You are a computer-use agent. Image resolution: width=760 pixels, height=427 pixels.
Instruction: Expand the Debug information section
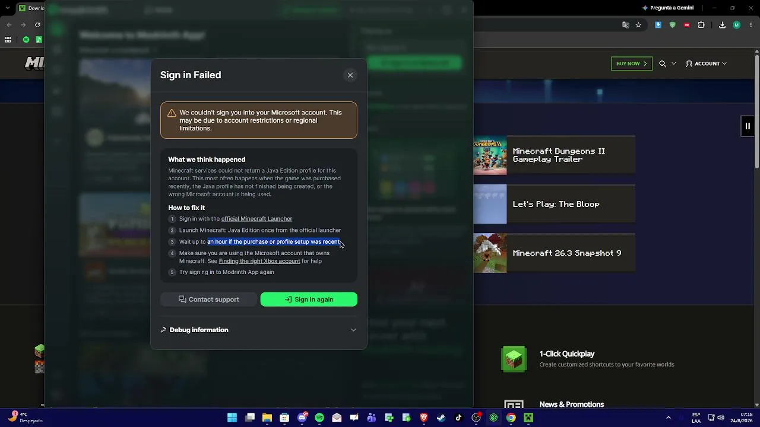259,330
